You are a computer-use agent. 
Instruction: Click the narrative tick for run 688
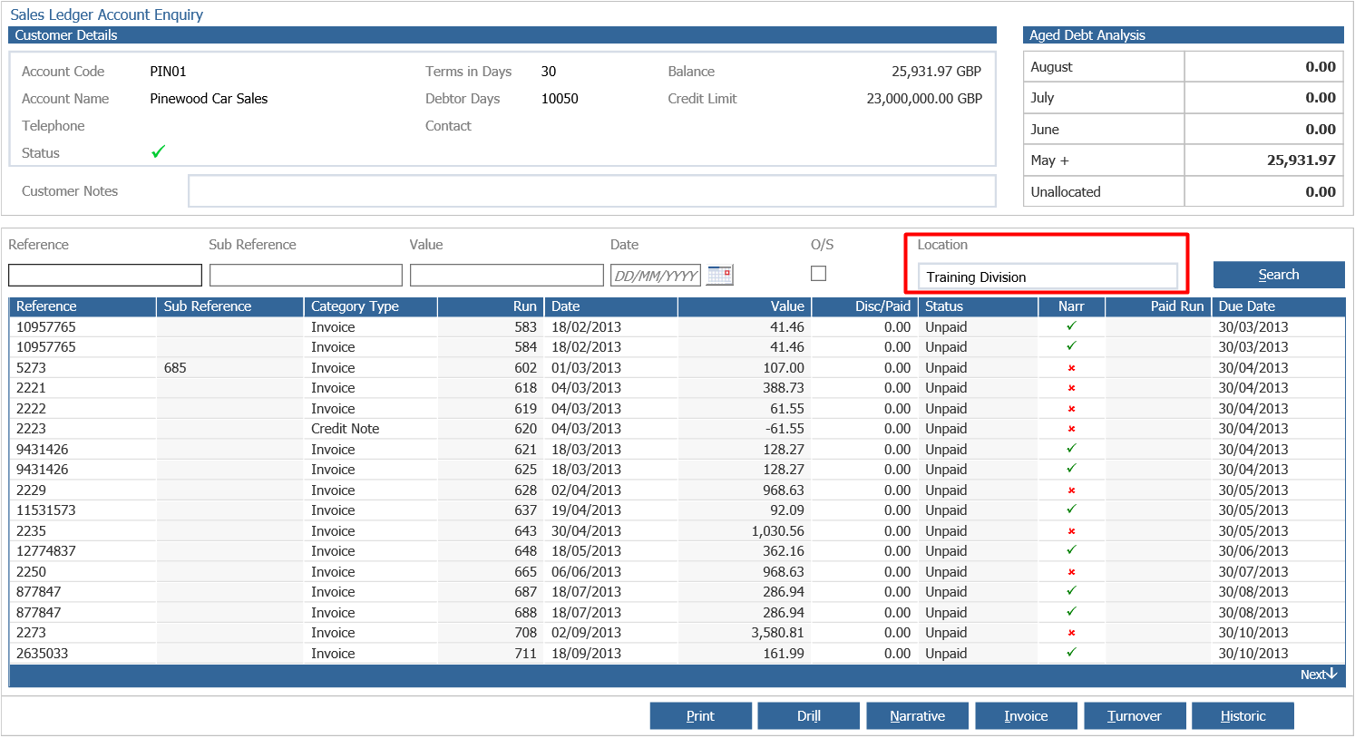click(x=1071, y=611)
